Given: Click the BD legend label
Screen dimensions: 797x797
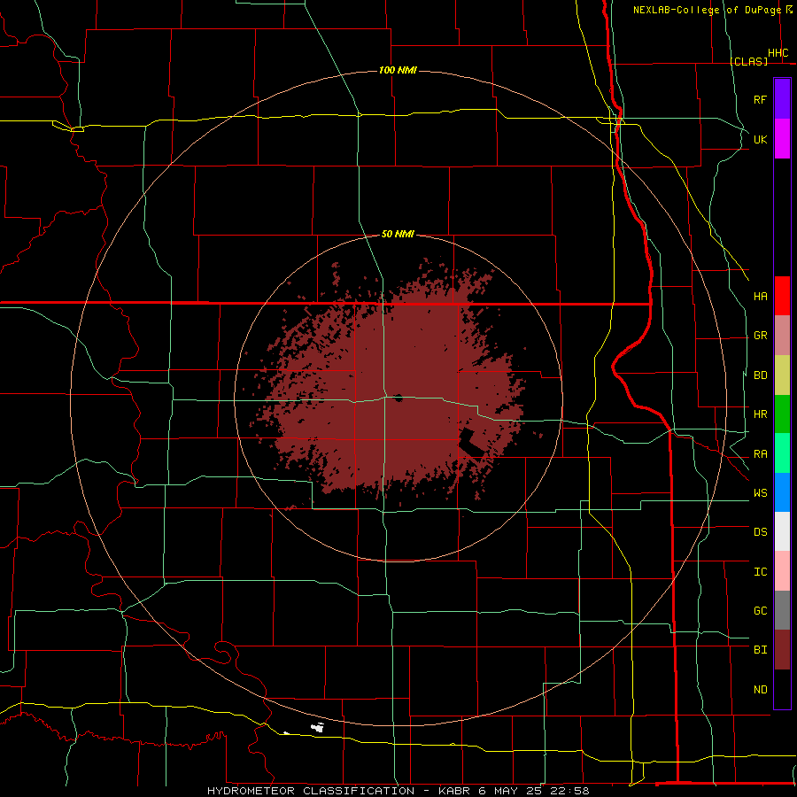Looking at the screenshot, I should pyautogui.click(x=760, y=375).
